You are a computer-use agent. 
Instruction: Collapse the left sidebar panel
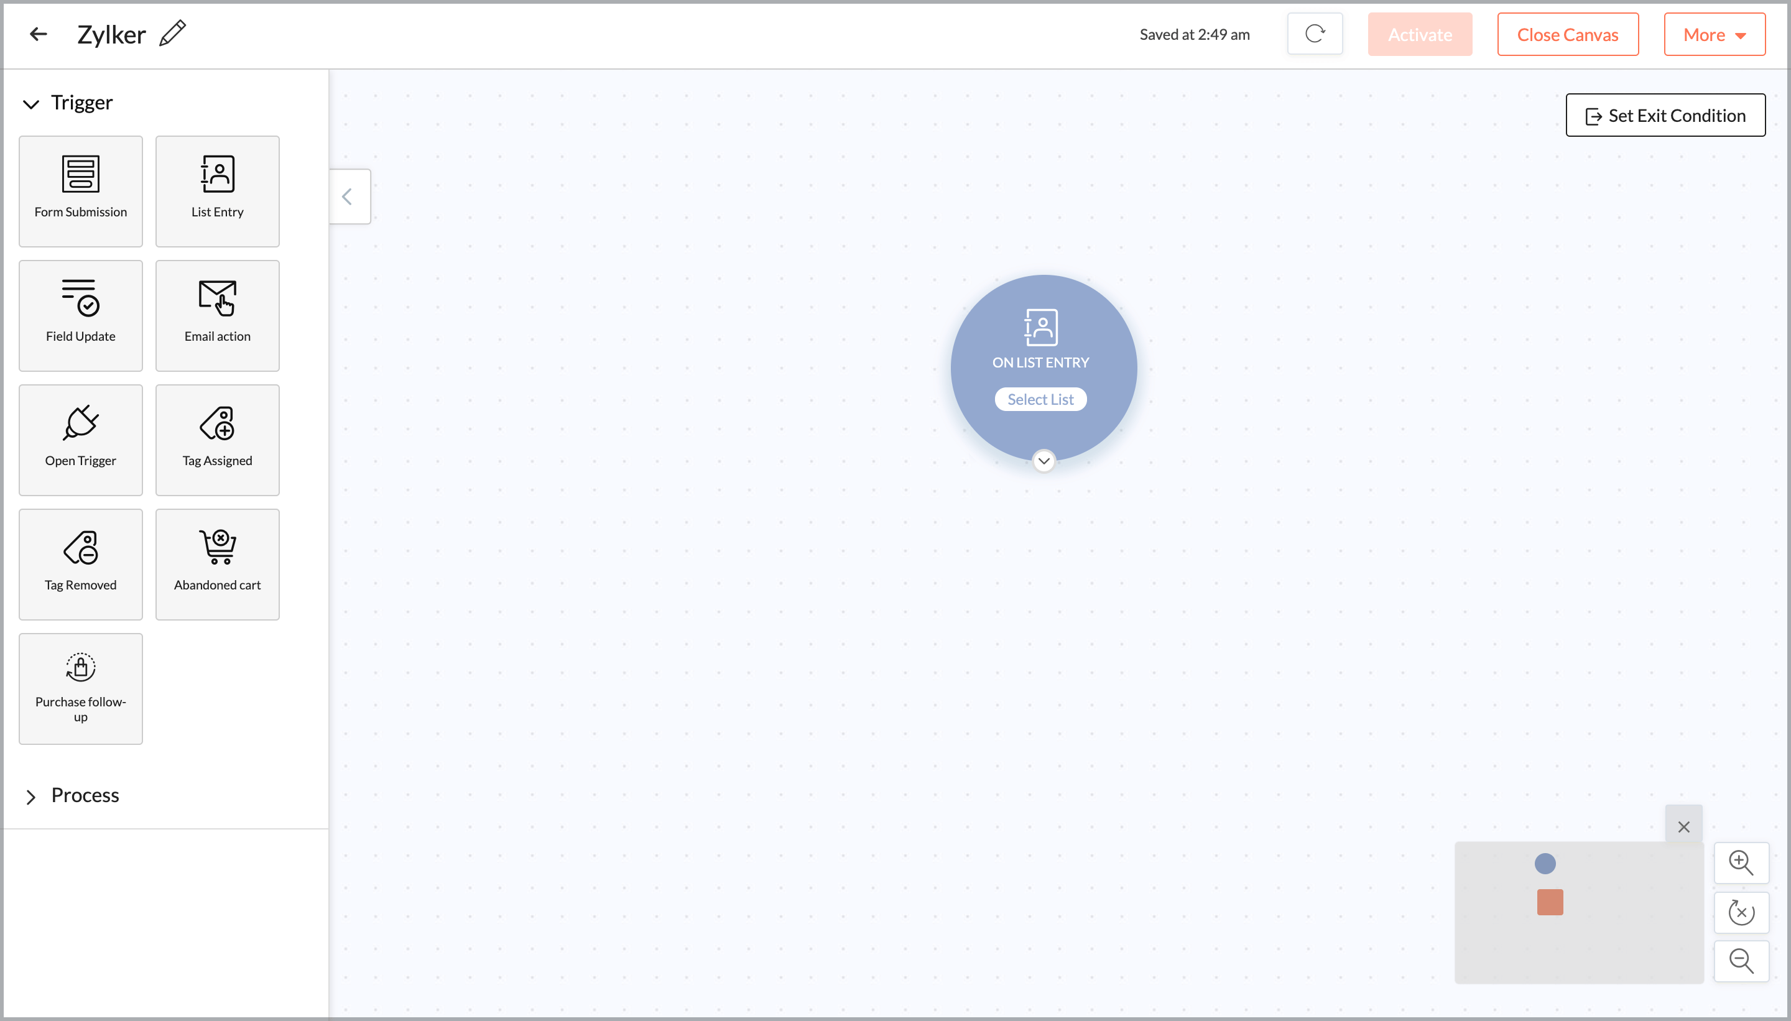click(346, 196)
